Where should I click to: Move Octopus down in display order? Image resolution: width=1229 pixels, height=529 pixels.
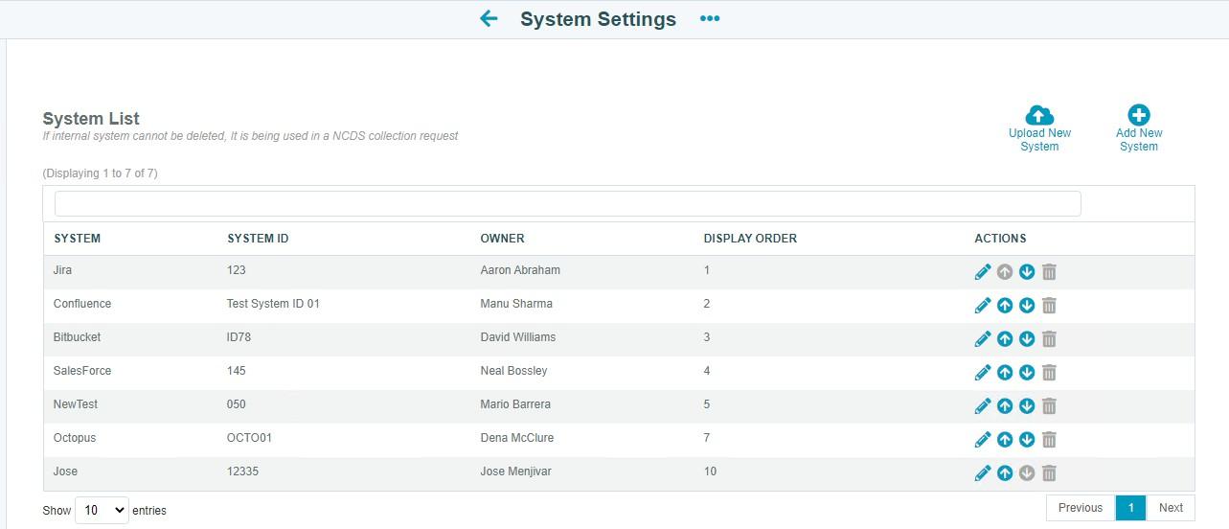(1027, 440)
